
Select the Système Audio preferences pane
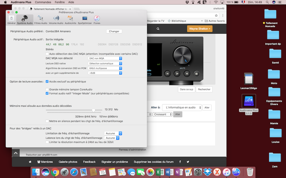pyautogui.click(x=25, y=20)
